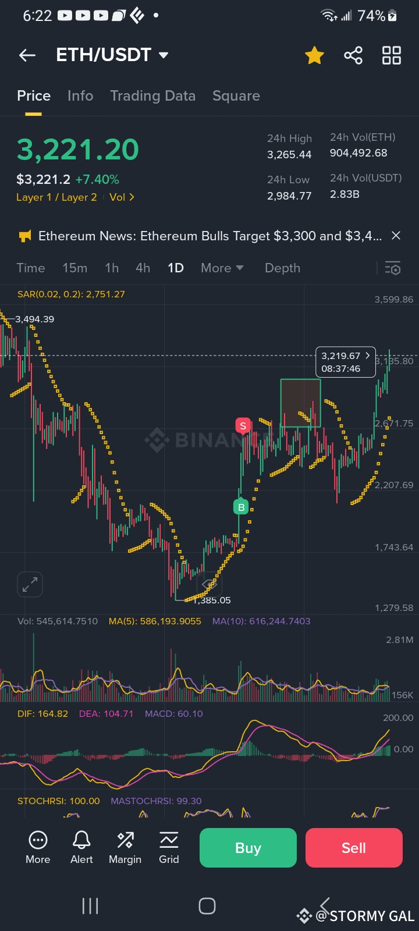This screenshot has height=931, width=419.
Task: Open the Vol link with arrow
Action: click(x=122, y=197)
